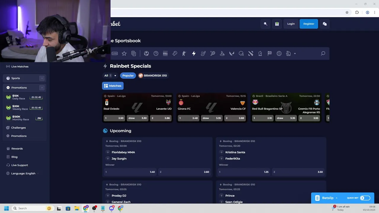
Task: Select the volleyball sport icon
Action: [x=279, y=54]
